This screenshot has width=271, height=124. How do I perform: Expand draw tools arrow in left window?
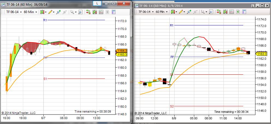click(x=54, y=12)
